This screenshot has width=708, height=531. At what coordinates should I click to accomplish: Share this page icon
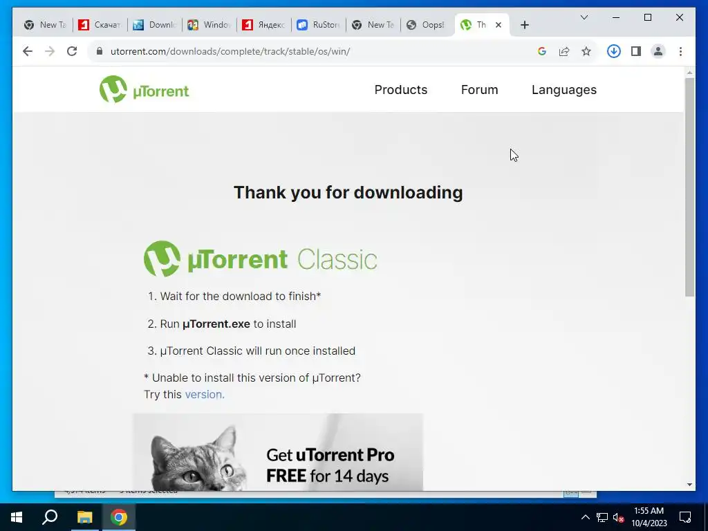point(564,51)
